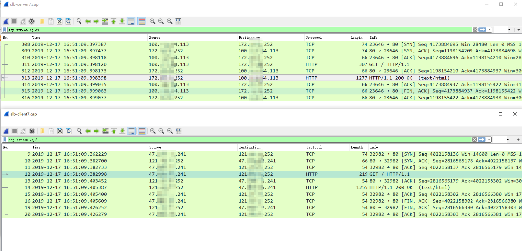The image size is (523, 251).
Task: Select packet 20 ACK row in slb-client7.cap
Action: 261,214
